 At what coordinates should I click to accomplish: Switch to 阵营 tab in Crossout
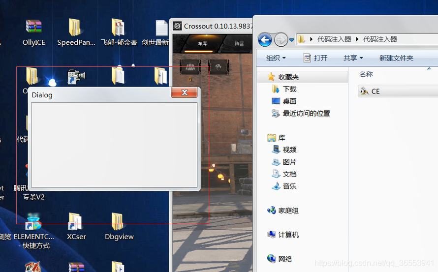pyautogui.click(x=239, y=44)
